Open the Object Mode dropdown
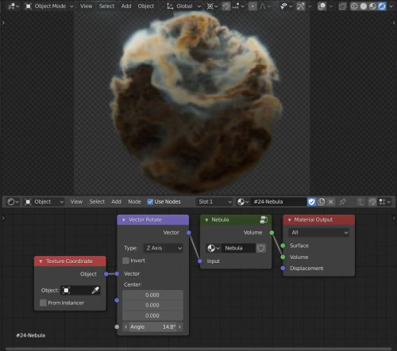This screenshot has height=351, width=397. (x=49, y=6)
